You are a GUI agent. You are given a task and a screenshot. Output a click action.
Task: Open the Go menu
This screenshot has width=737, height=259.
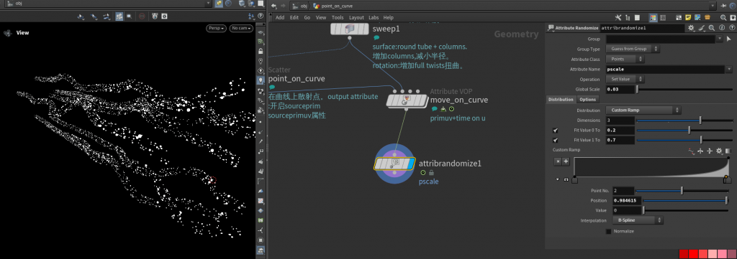coord(307,18)
